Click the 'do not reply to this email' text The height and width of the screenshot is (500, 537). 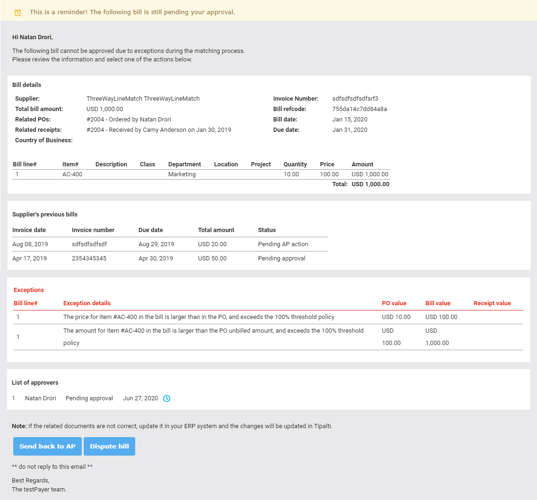pos(52,467)
